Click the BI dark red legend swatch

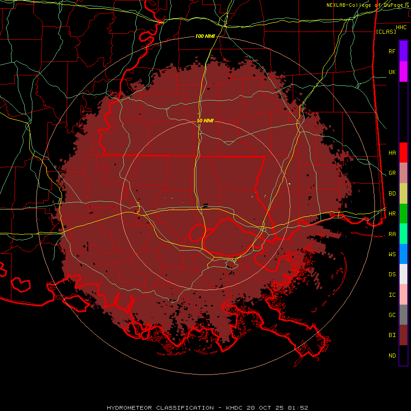coord(403,335)
